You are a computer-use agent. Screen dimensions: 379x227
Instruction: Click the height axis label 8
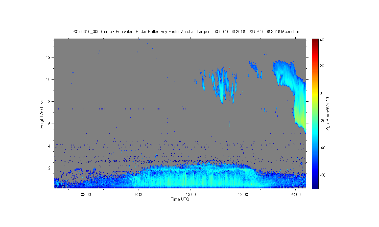(49, 102)
